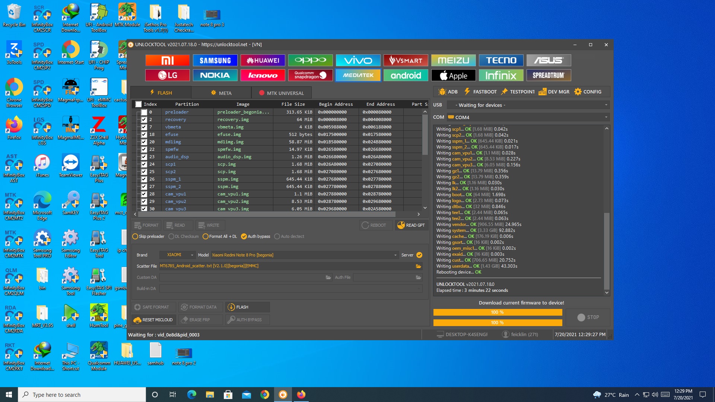Select the Meizu brand logo

(x=453, y=60)
